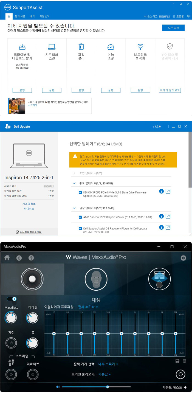Click the MaxxBass knob

tap(11, 318)
